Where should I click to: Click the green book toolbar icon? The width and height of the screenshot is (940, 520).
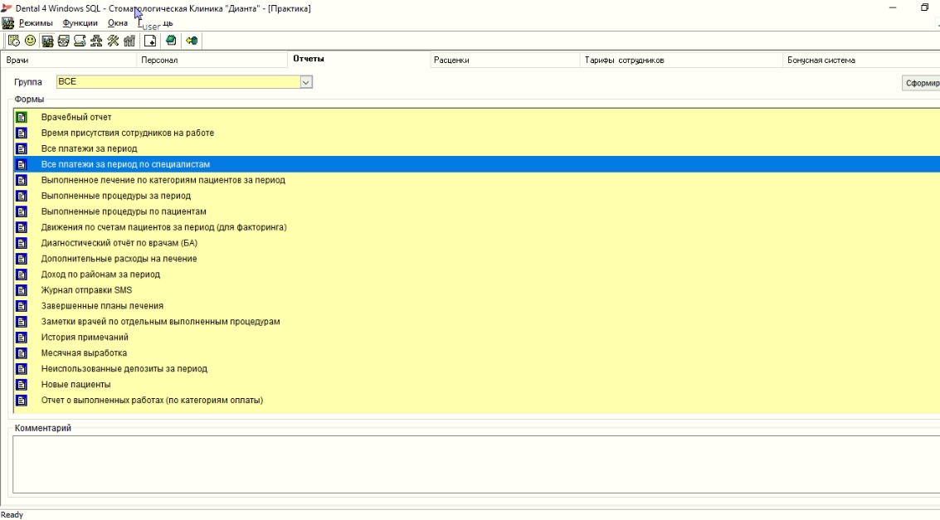point(171,41)
